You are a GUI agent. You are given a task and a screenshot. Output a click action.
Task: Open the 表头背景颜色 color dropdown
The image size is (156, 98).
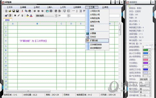click(x=149, y=57)
